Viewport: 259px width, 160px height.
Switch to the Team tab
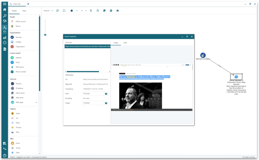click(24, 11)
